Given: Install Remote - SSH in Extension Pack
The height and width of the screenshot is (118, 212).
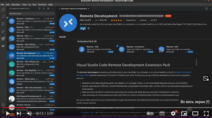Looking at the screenshot, I should coord(190,52).
